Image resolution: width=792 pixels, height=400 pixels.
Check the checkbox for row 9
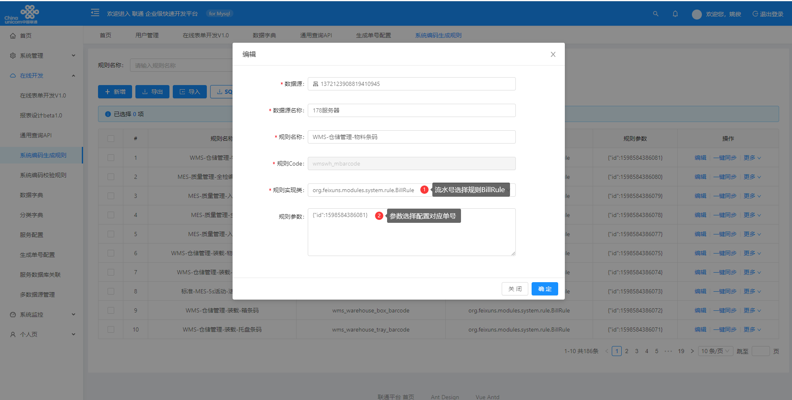pos(111,310)
